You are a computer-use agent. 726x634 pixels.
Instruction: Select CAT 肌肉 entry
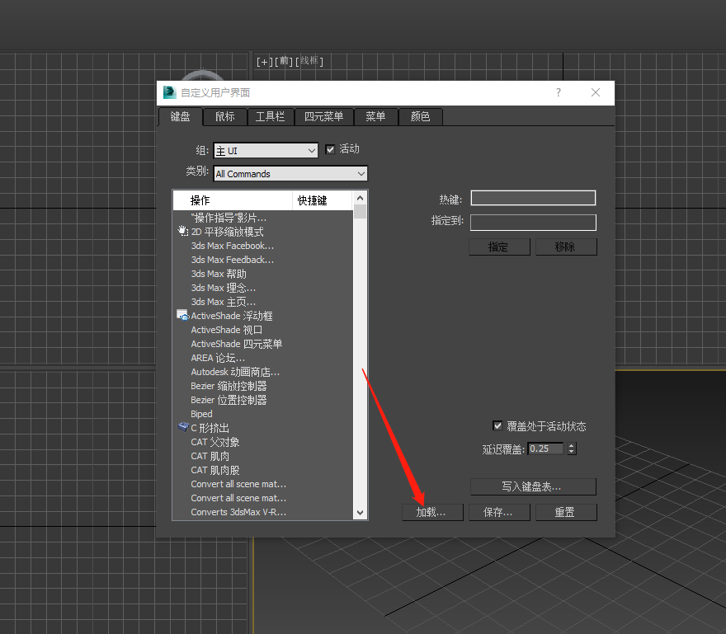[x=210, y=456]
